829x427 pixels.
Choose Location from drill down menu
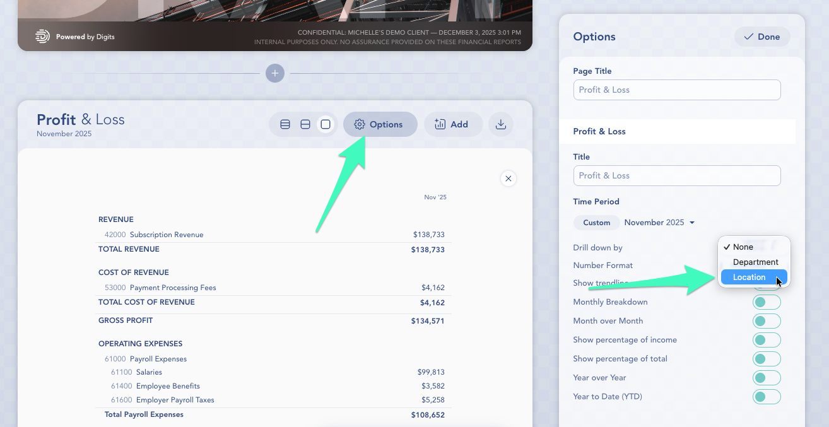tap(750, 278)
